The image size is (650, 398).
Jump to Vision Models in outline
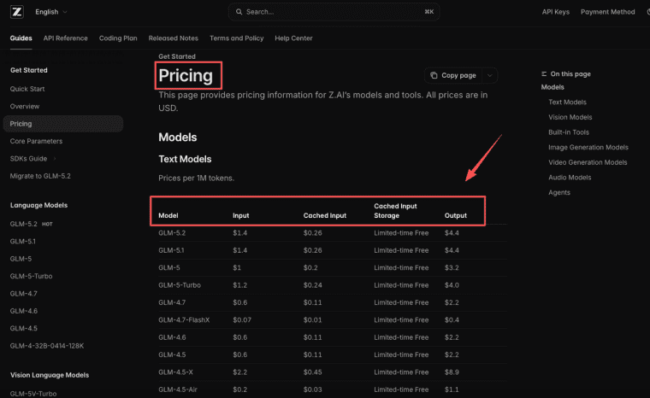coord(570,117)
